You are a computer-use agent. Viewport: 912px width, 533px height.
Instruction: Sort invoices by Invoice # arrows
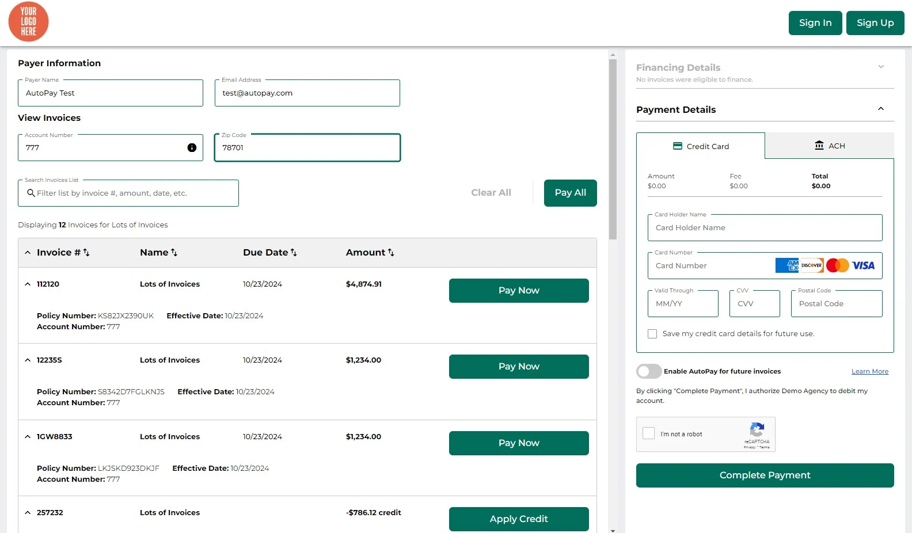pyautogui.click(x=86, y=253)
